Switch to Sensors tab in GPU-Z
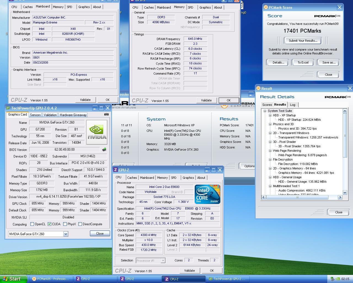The width and height of the screenshot is (353, 283). tap(35, 115)
